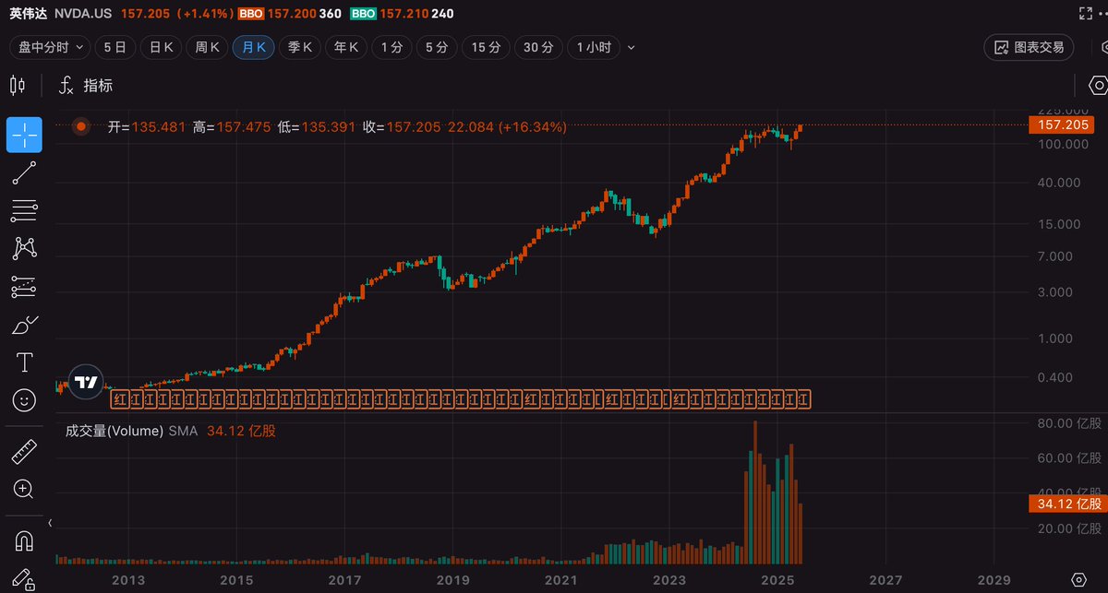
Task: Click the orange BBO bid badge
Action: (x=249, y=14)
